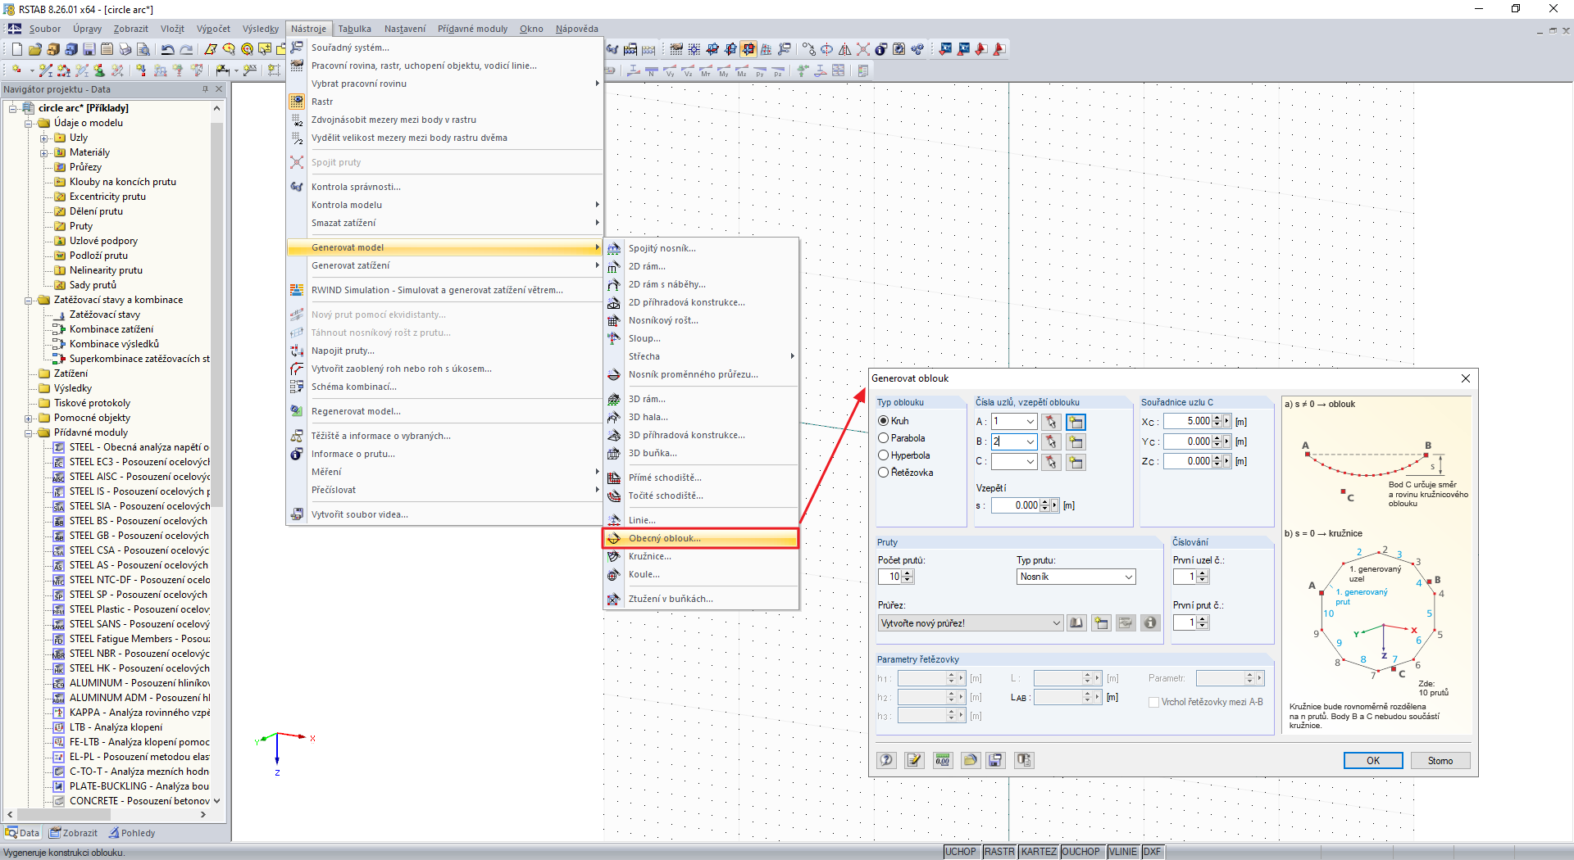Adjust První uzel č. spinner

point(1203,577)
